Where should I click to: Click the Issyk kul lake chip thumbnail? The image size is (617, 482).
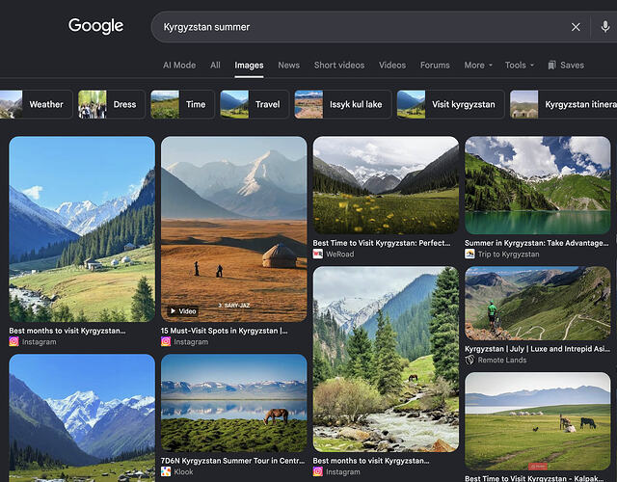click(x=308, y=104)
